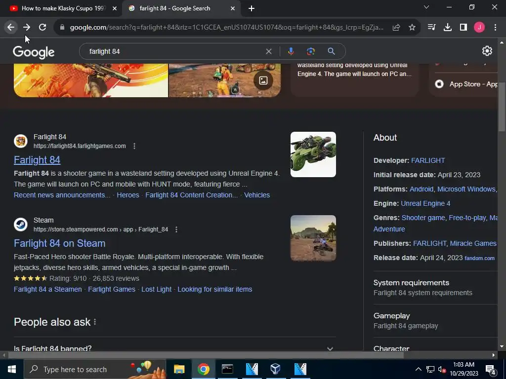
Task: Open Chrome three-dot menu
Action: (495, 28)
